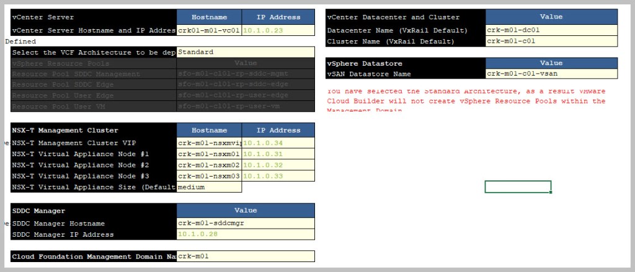Select hostname cell crk-m01-nsxm03

tap(209, 176)
